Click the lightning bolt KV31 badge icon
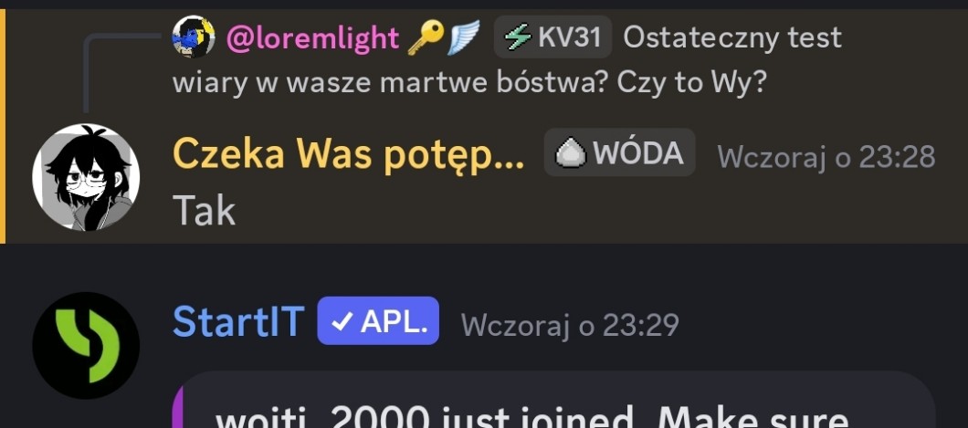This screenshot has width=968, height=428. click(x=518, y=38)
